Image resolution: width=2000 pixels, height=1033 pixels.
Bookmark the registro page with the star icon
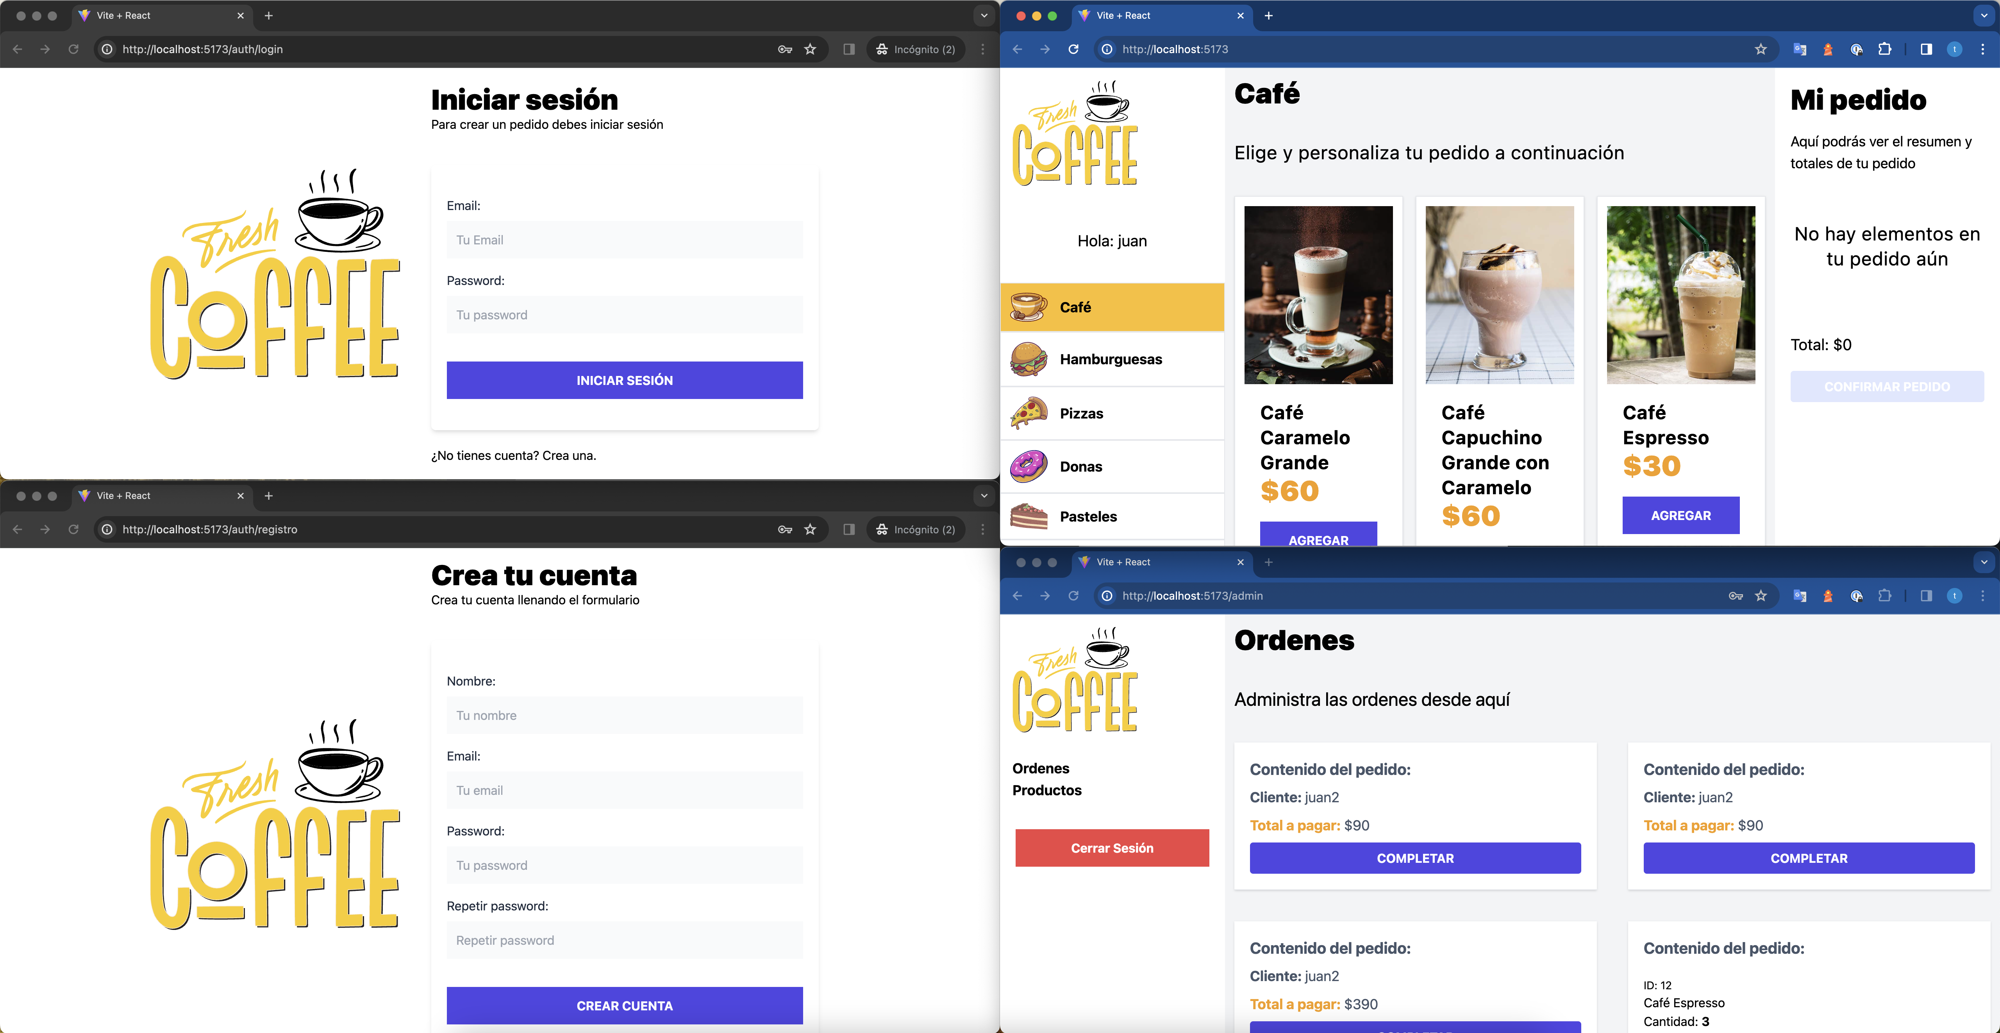[811, 529]
